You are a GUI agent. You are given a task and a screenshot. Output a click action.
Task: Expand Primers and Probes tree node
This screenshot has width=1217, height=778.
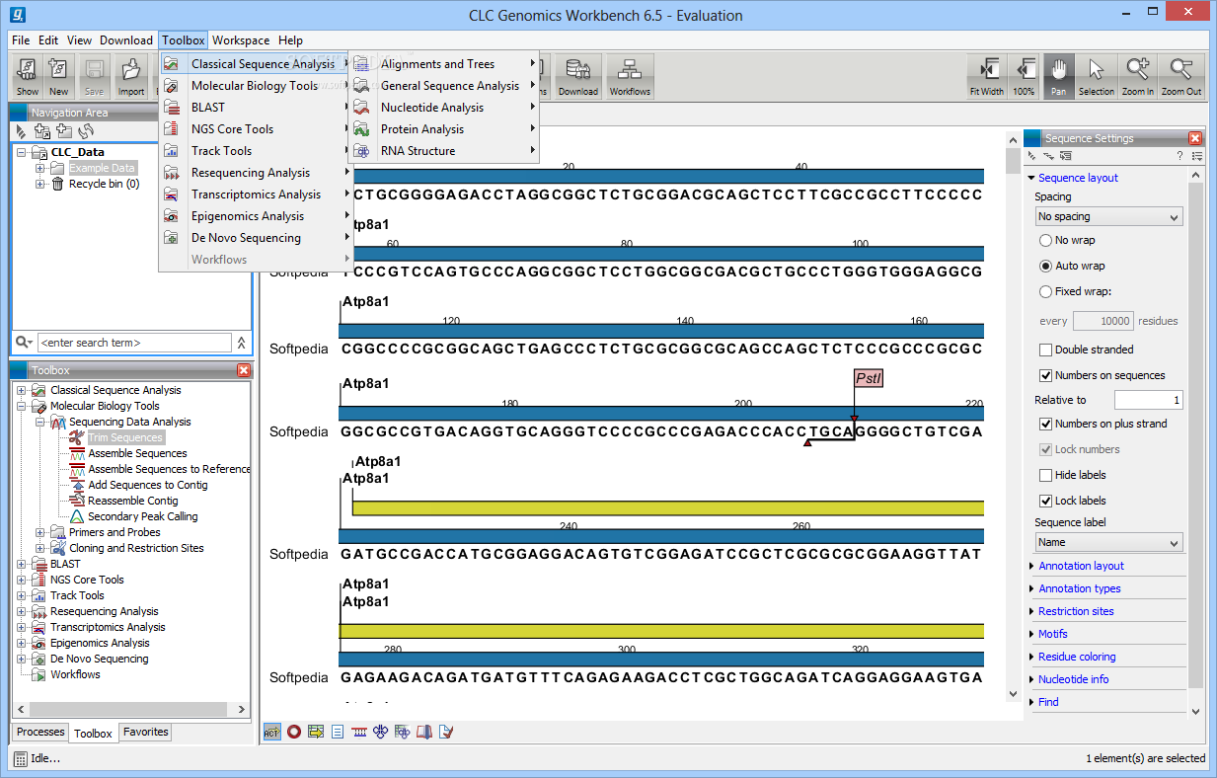pos(40,532)
